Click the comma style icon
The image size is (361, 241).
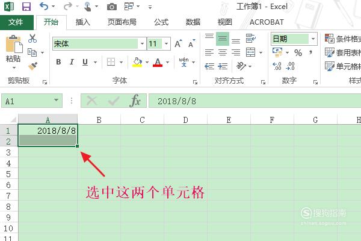click(311, 52)
